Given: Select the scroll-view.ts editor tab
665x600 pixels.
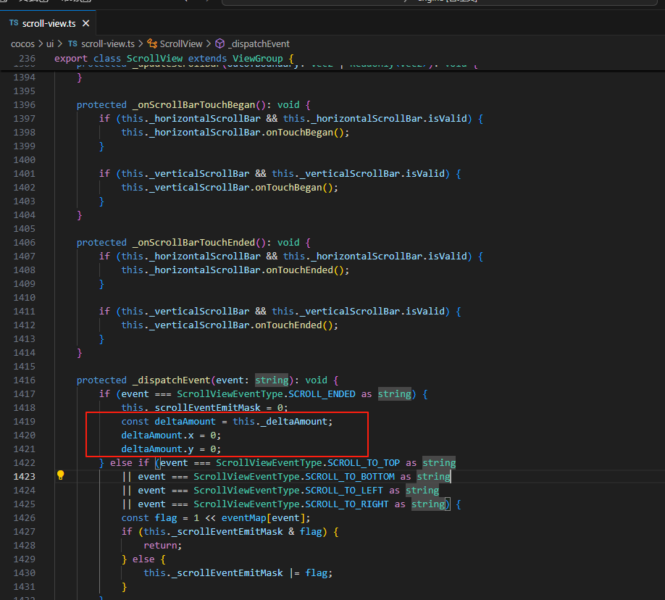Looking at the screenshot, I should coord(49,23).
